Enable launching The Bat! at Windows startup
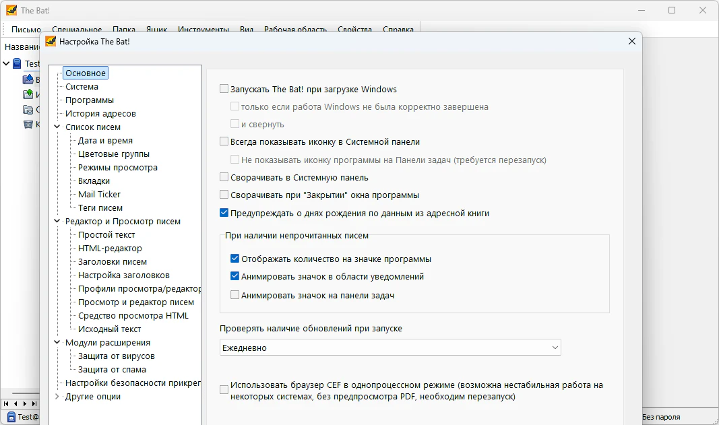This screenshot has height=425, width=719. point(224,89)
